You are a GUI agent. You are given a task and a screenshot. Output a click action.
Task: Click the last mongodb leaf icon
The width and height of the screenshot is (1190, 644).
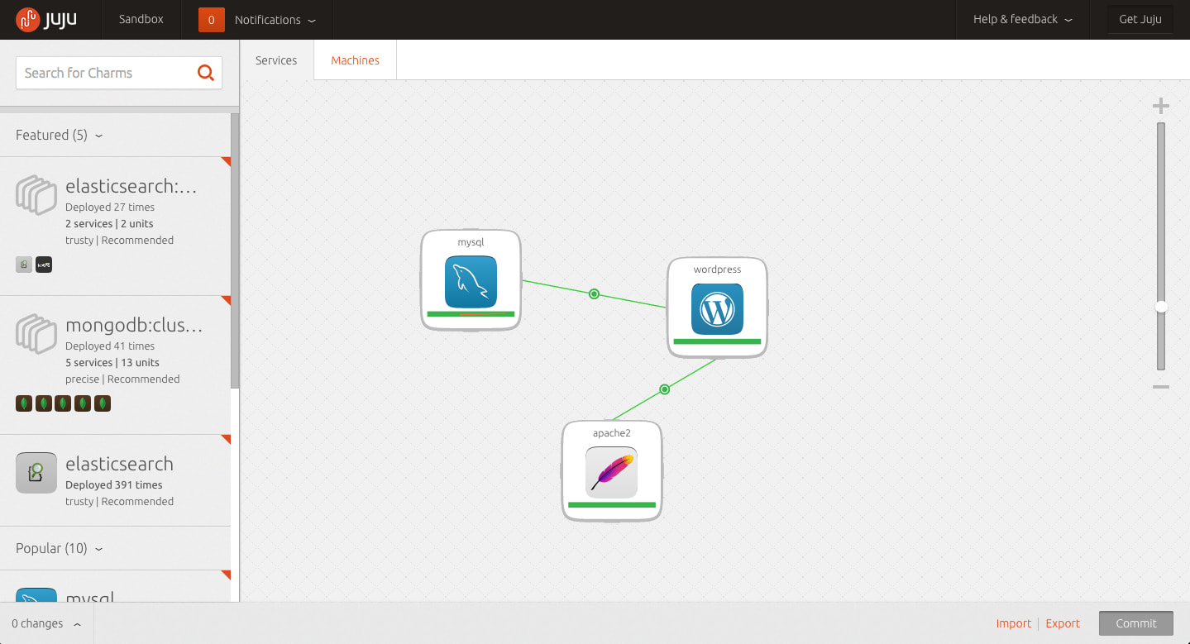coord(103,403)
